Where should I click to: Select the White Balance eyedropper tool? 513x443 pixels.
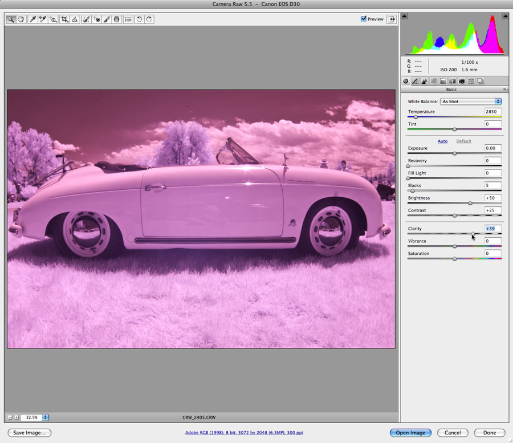(x=32, y=19)
